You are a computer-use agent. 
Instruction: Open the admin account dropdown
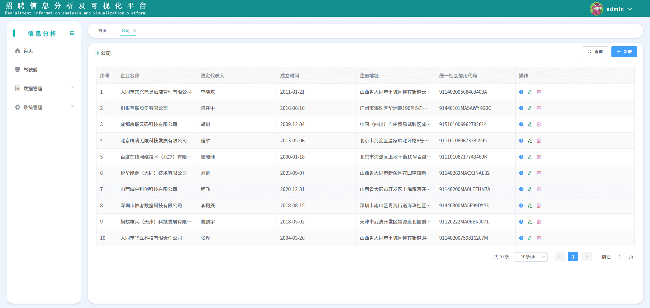(619, 9)
